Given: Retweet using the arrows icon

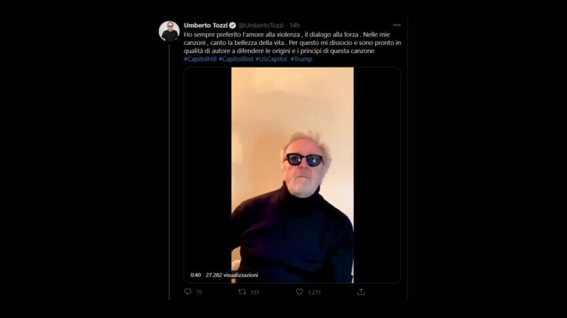Looking at the screenshot, I should (x=242, y=291).
